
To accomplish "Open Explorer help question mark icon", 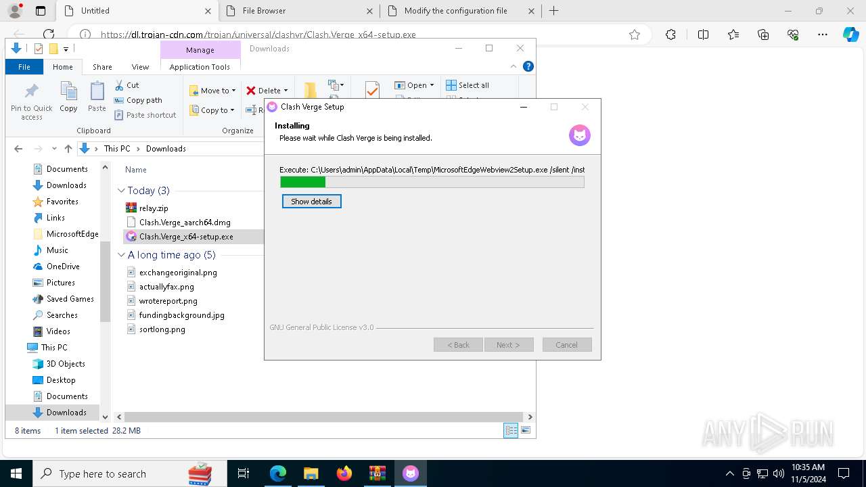I will click(x=528, y=66).
